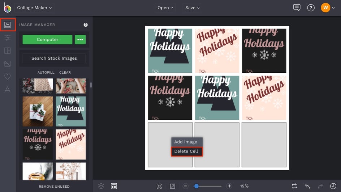Redo the last action
The height and width of the screenshot is (192, 341).
point(320,186)
